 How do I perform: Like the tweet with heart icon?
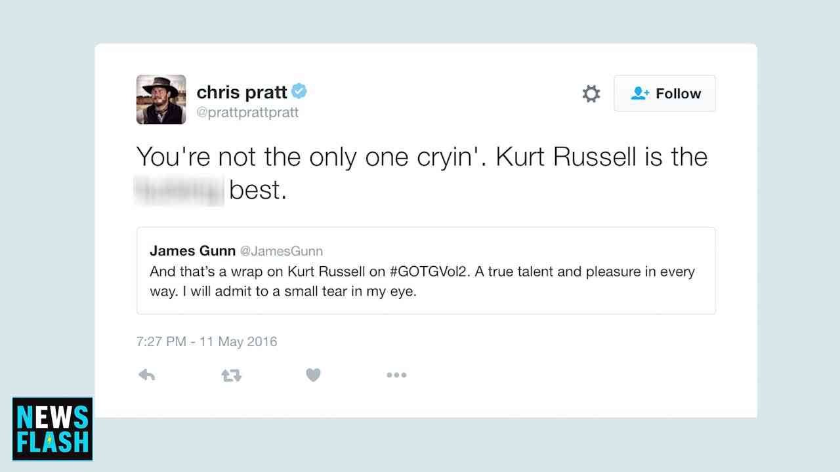(x=313, y=375)
